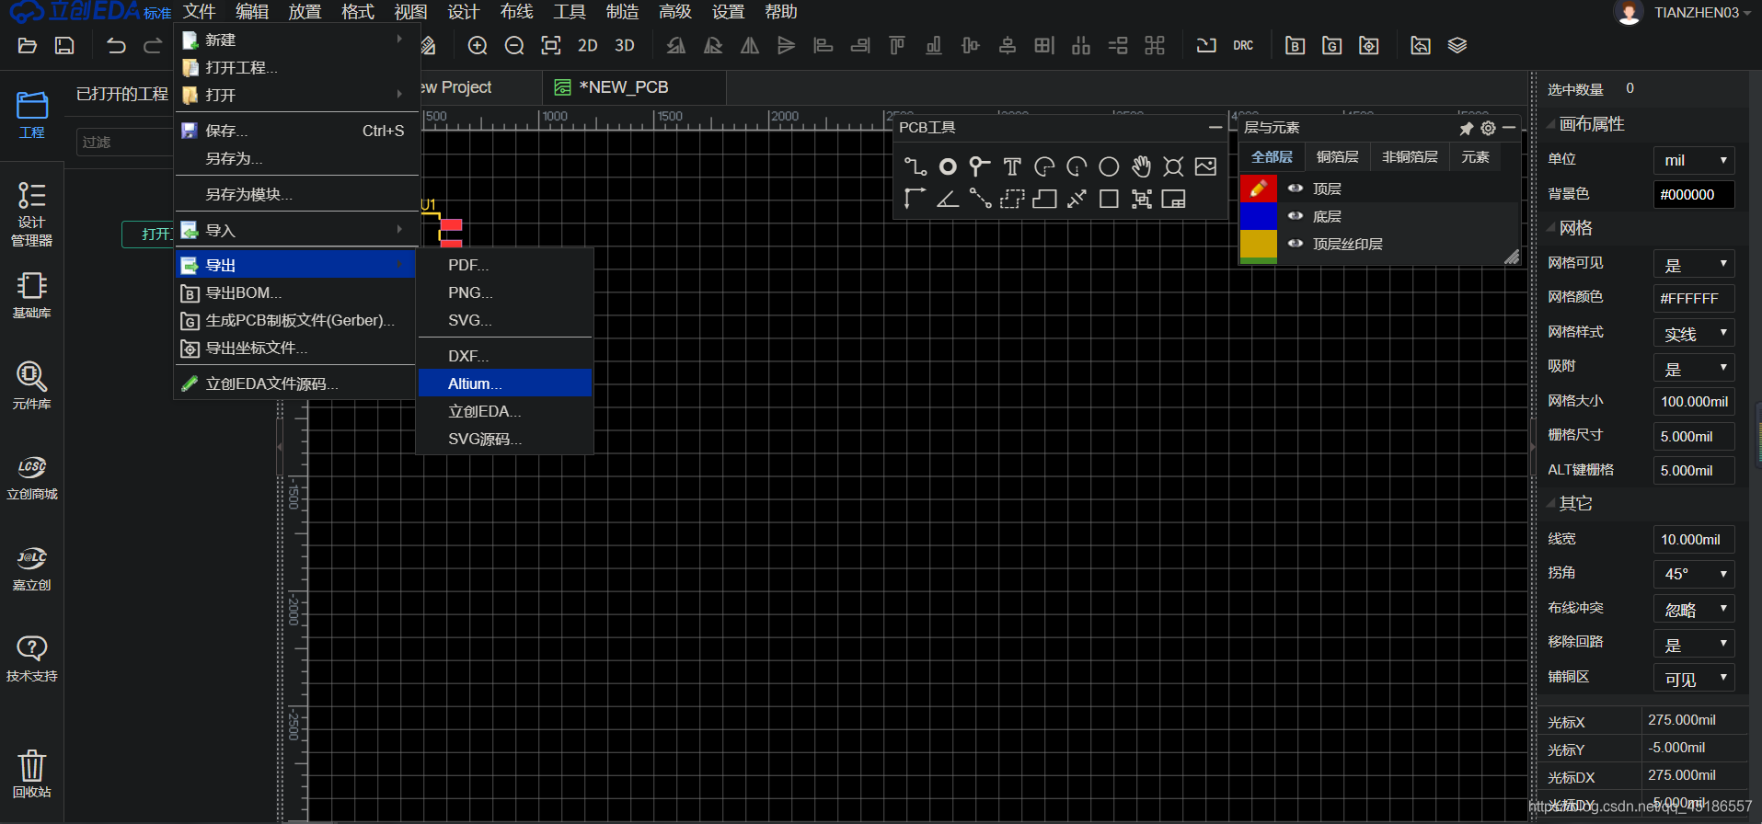Click the yellow 顶层丝印层 color swatch
The height and width of the screenshot is (824, 1762).
[1258, 244]
